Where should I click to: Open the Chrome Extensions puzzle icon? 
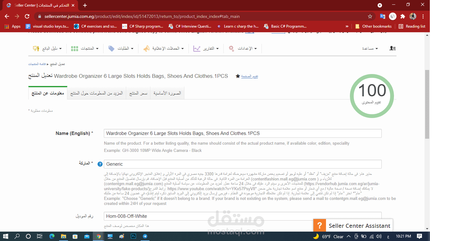click(403, 16)
